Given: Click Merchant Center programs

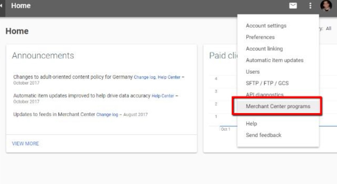Looking at the screenshot, I should (x=278, y=106).
